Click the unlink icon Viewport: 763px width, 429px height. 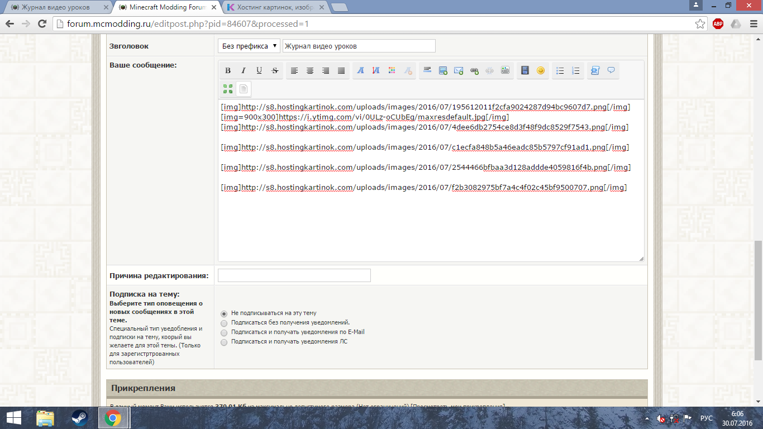pyautogui.click(x=490, y=70)
